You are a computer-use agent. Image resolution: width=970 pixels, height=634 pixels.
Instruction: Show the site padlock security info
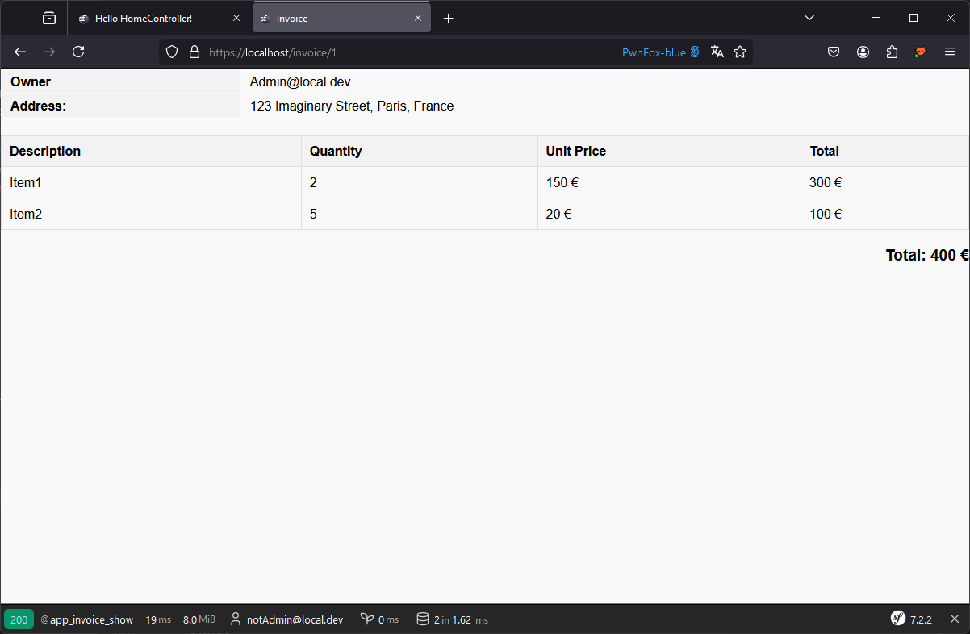(194, 52)
